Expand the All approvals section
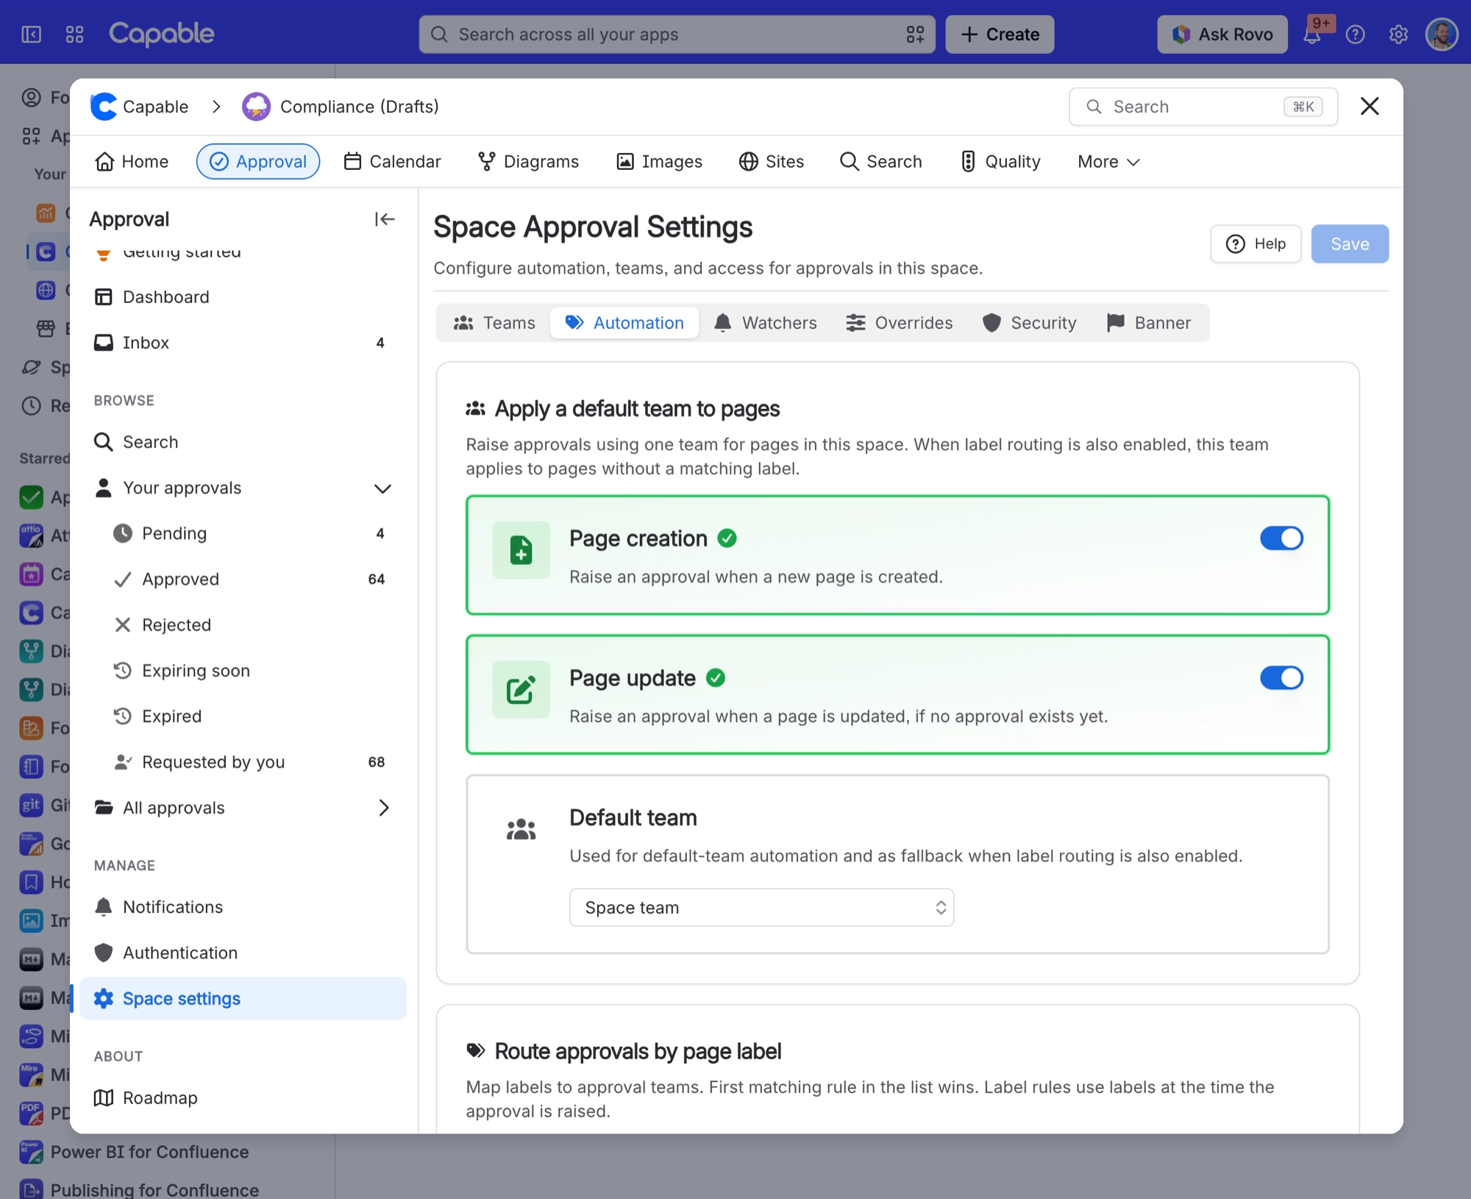 383,808
